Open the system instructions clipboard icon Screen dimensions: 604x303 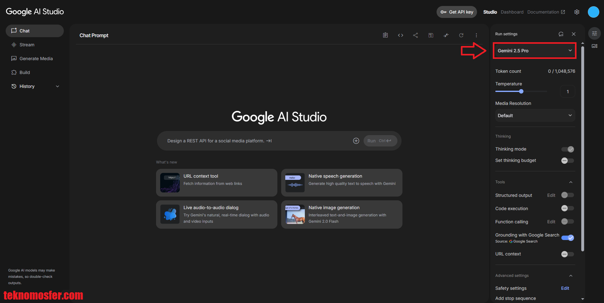click(385, 35)
